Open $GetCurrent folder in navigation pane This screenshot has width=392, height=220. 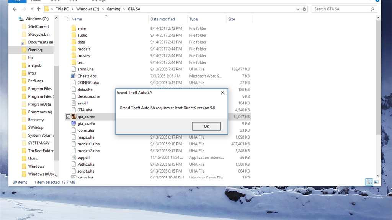click(38, 26)
